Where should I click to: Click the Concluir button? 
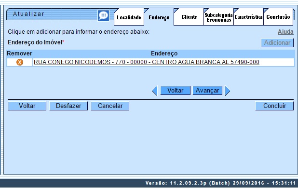click(x=274, y=106)
